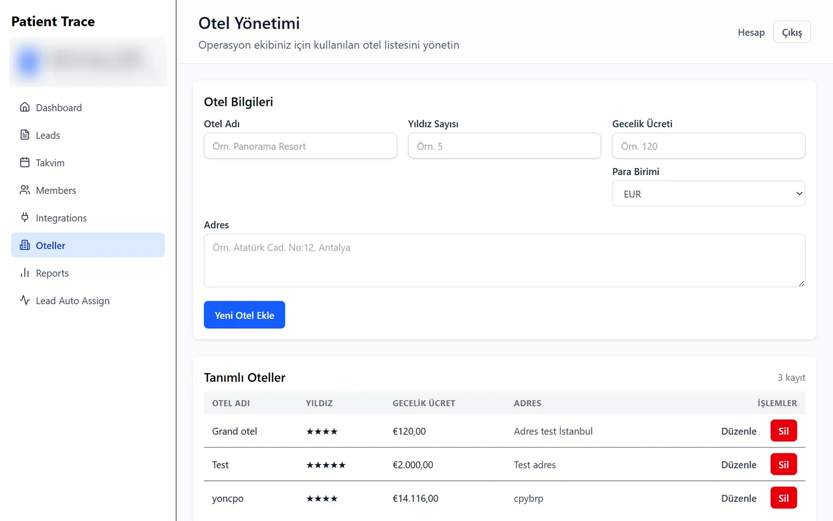Click the cpybrp address cell

pyautogui.click(x=528, y=498)
